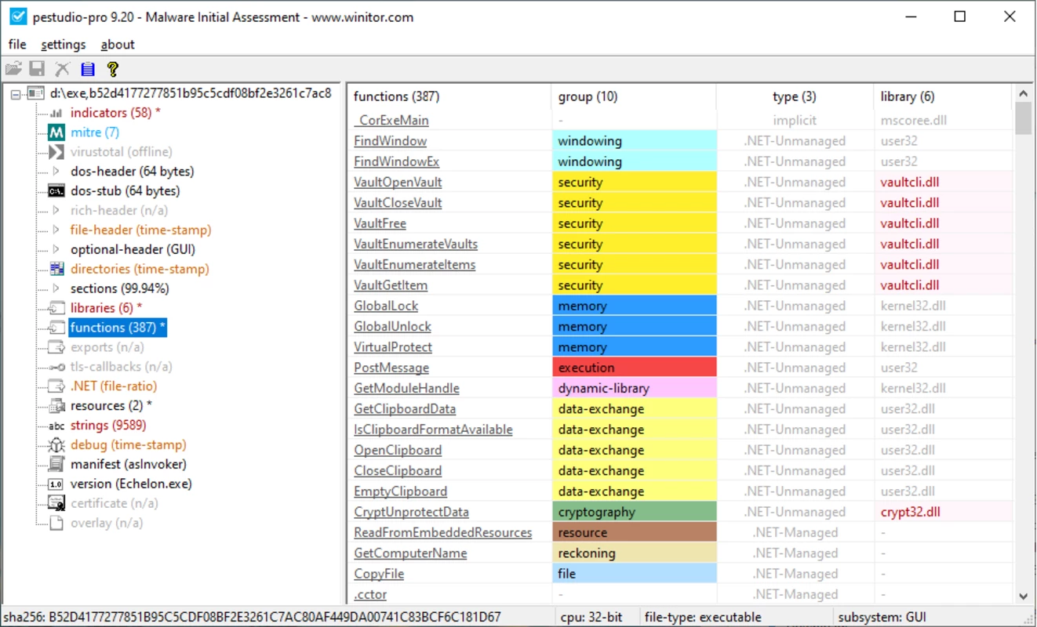
Task: Click the exports icon in tree
Action: [x=56, y=347]
